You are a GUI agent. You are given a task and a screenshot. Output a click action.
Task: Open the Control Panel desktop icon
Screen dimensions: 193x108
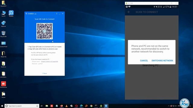pyautogui.click(x=3, y=44)
